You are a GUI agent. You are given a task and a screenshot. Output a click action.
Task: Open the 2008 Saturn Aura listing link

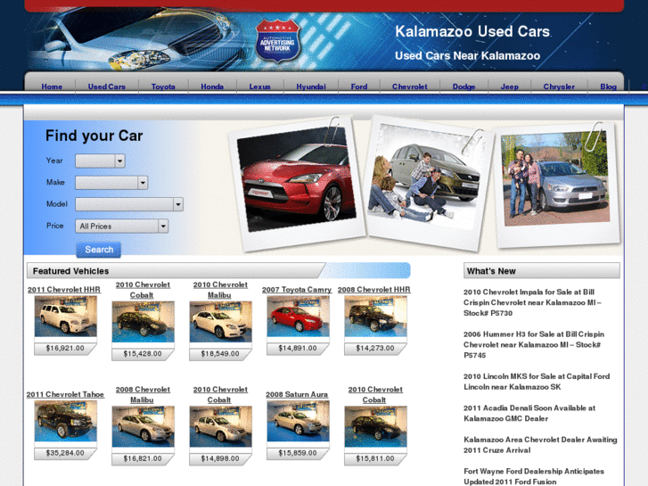(297, 394)
